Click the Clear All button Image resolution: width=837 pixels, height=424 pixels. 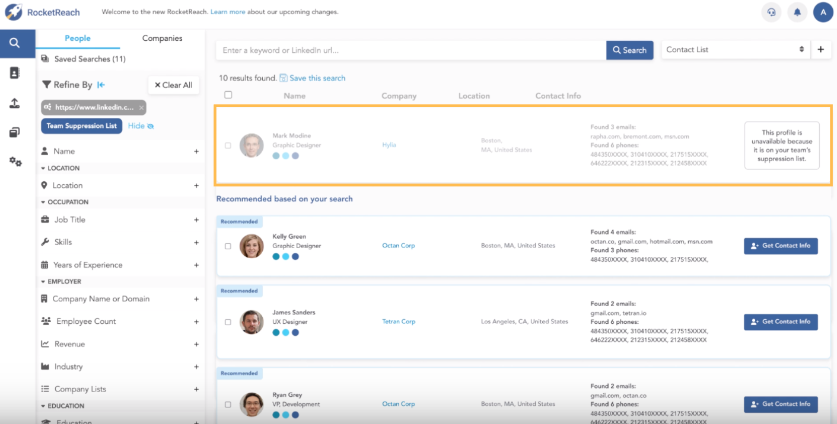pyautogui.click(x=173, y=85)
